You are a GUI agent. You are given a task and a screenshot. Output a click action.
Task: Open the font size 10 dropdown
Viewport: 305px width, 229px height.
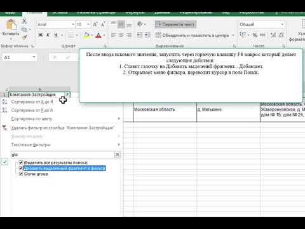[x=88, y=24]
